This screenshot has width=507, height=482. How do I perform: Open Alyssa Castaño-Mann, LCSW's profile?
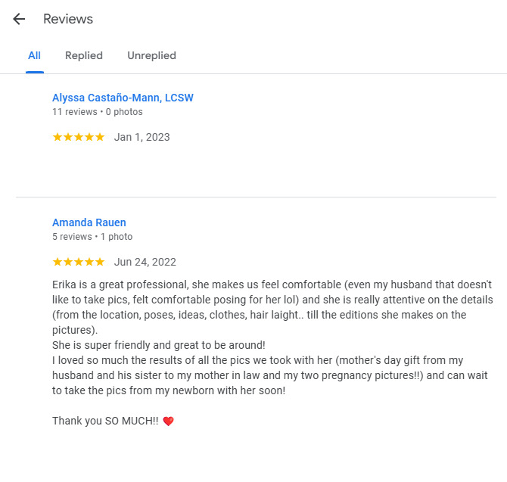pos(123,98)
